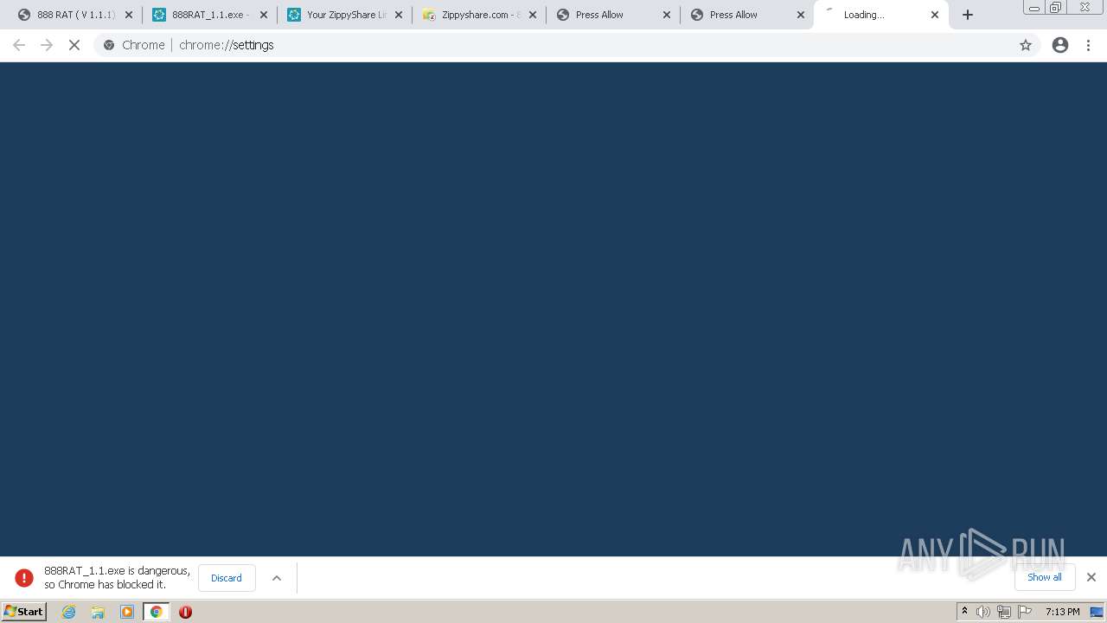Discard the blocked 888RAT_1.1.exe download
This screenshot has width=1107, height=623.
227,578
